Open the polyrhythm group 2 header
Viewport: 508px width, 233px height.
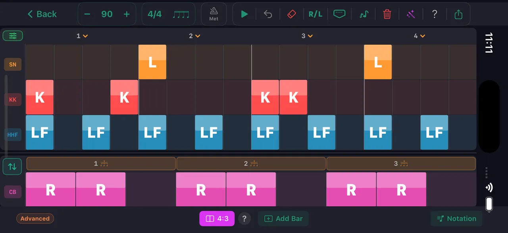(251, 163)
